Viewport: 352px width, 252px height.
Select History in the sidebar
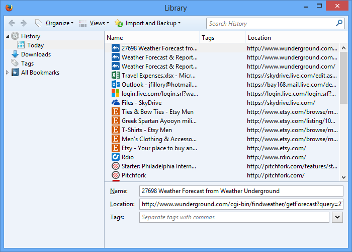[31, 36]
